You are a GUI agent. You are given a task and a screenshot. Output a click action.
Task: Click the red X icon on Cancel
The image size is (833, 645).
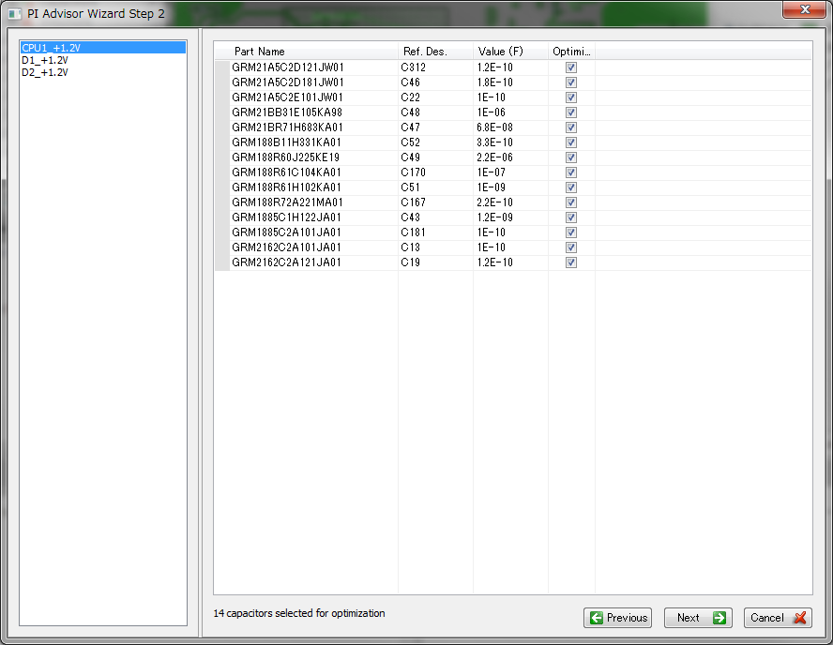pyautogui.click(x=799, y=618)
